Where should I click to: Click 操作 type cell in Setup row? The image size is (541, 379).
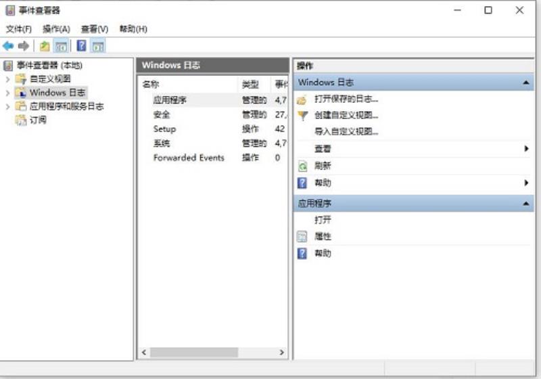coord(250,129)
